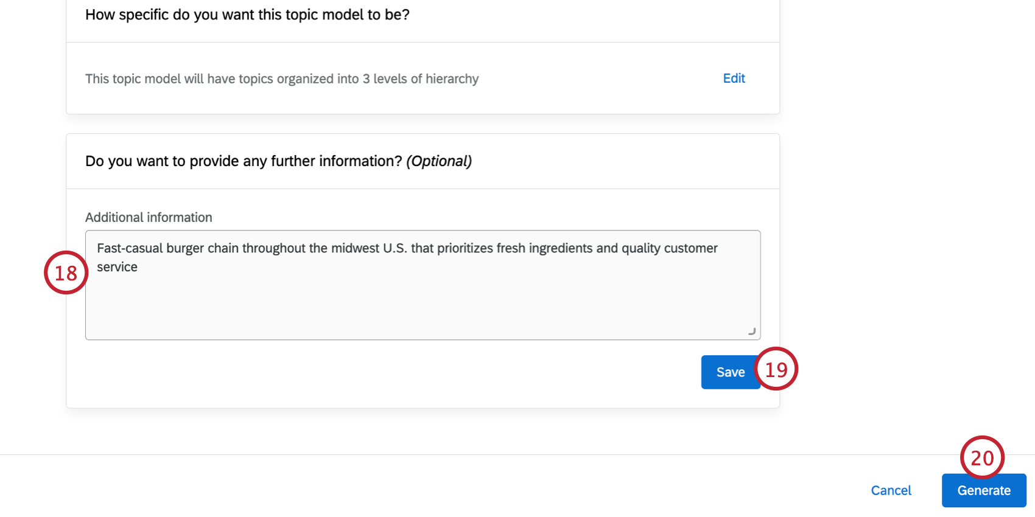Viewport: 1035px width, 517px height.
Task: Select the text about 3 levels of hierarchy
Action: 282,78
